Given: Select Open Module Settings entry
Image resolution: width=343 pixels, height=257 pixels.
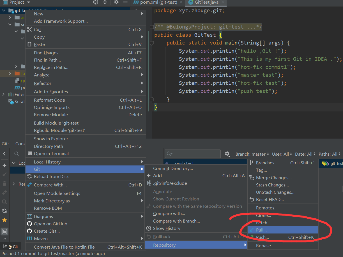Looking at the screenshot, I should tap(86, 193).
